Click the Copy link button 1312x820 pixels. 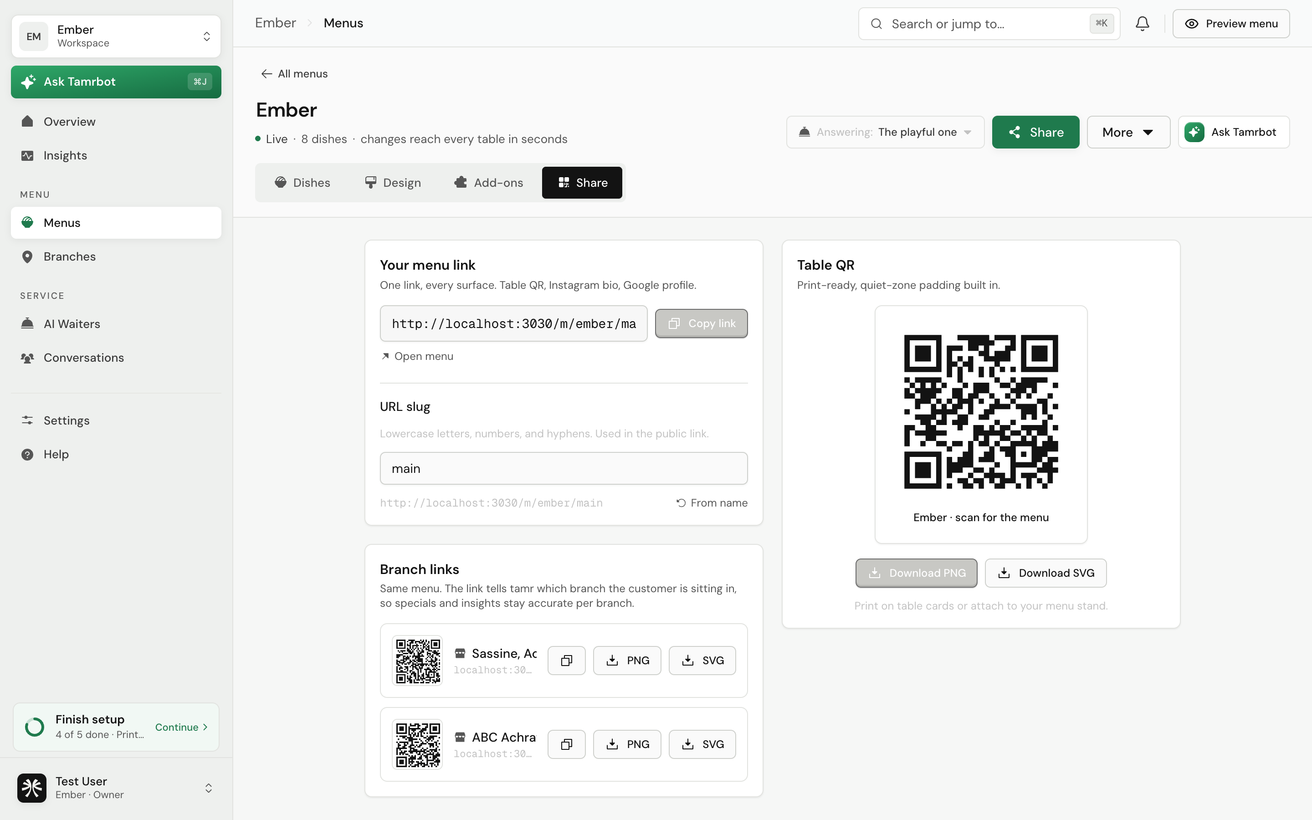(701, 324)
